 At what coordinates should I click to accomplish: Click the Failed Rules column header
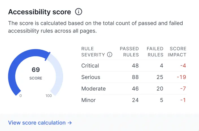[x=155, y=52]
